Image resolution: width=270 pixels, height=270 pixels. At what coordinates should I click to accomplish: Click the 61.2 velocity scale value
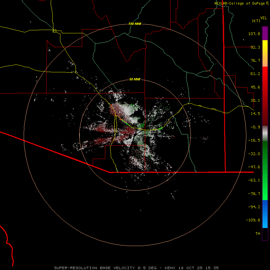[x=255, y=74]
